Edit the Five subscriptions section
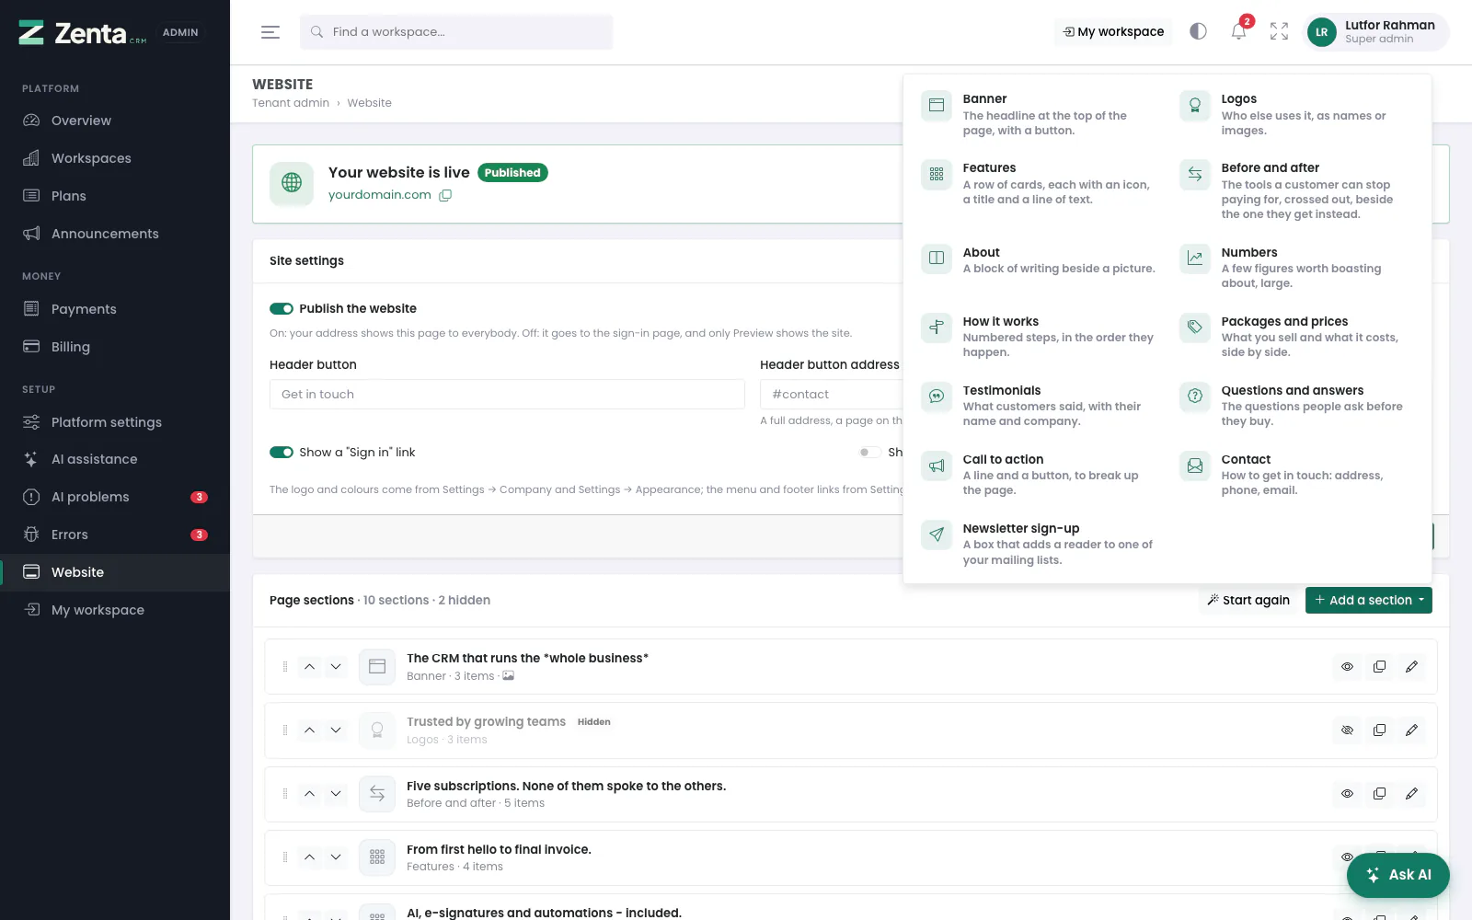 [x=1411, y=794]
